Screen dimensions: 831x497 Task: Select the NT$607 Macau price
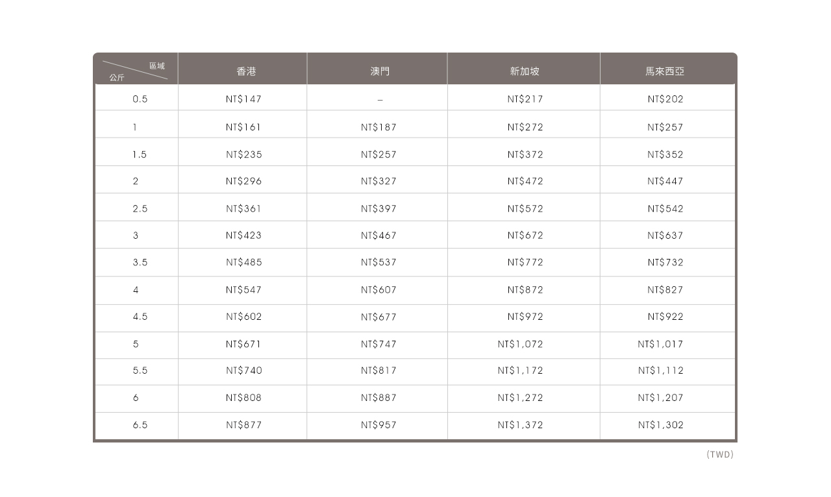[x=378, y=290]
